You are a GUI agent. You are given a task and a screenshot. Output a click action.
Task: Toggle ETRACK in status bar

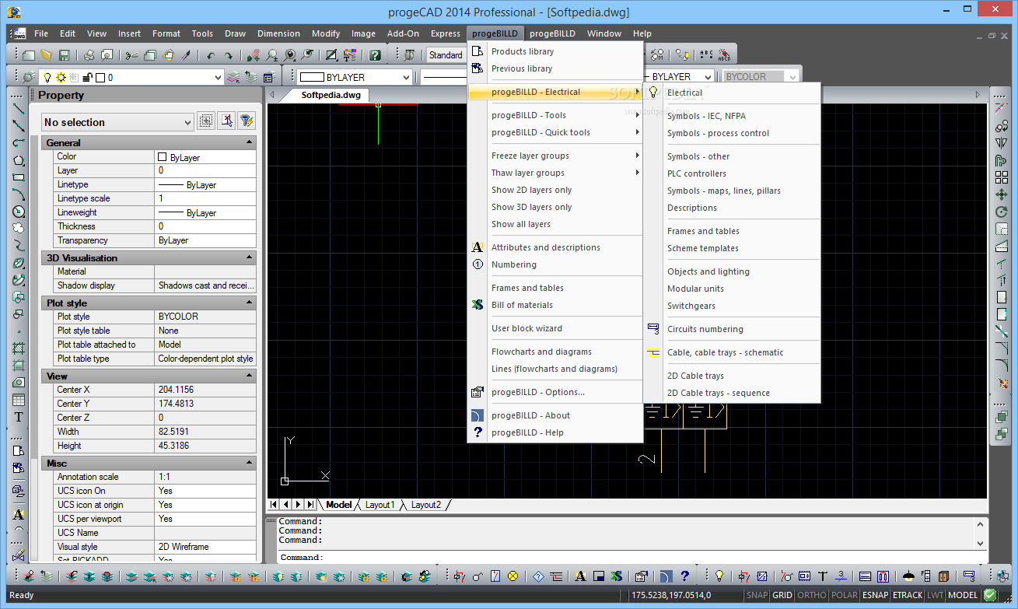tap(908, 595)
